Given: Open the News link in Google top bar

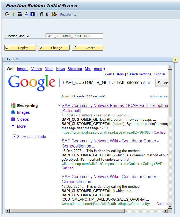Looking at the screenshot, I should coord(61,69).
